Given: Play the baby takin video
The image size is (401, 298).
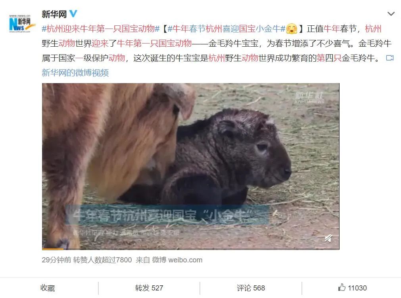Looking at the screenshot, I should (x=190, y=166).
